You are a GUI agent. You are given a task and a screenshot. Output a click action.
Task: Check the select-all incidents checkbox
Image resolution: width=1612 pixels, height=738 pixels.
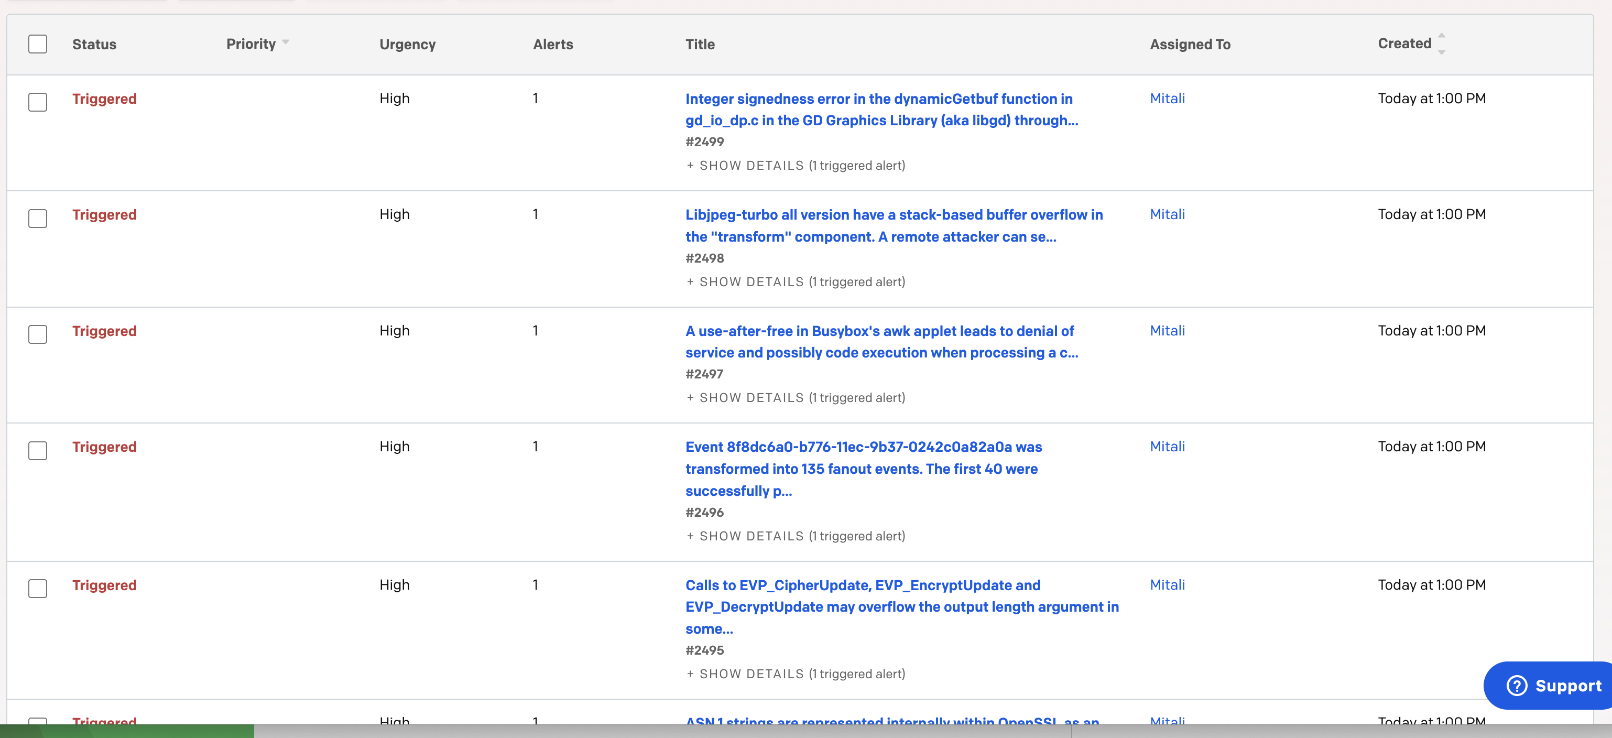pos(38,44)
